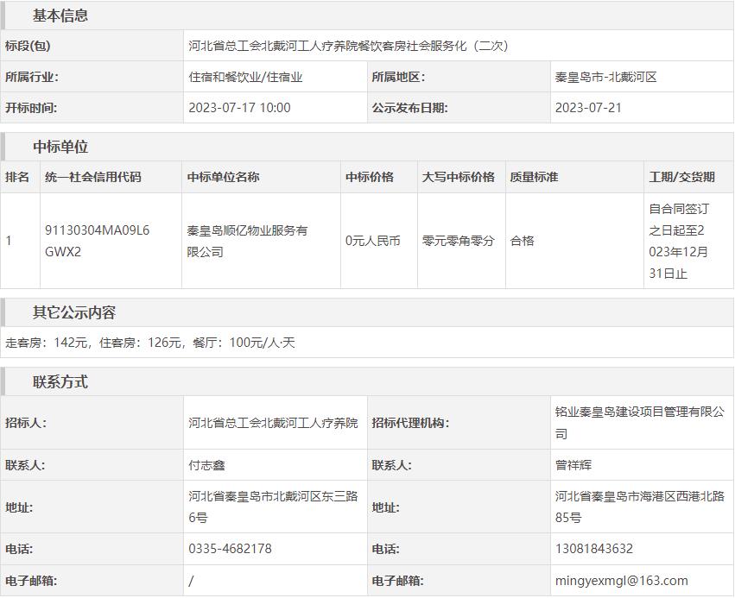Click the 招标人 label

26,423
